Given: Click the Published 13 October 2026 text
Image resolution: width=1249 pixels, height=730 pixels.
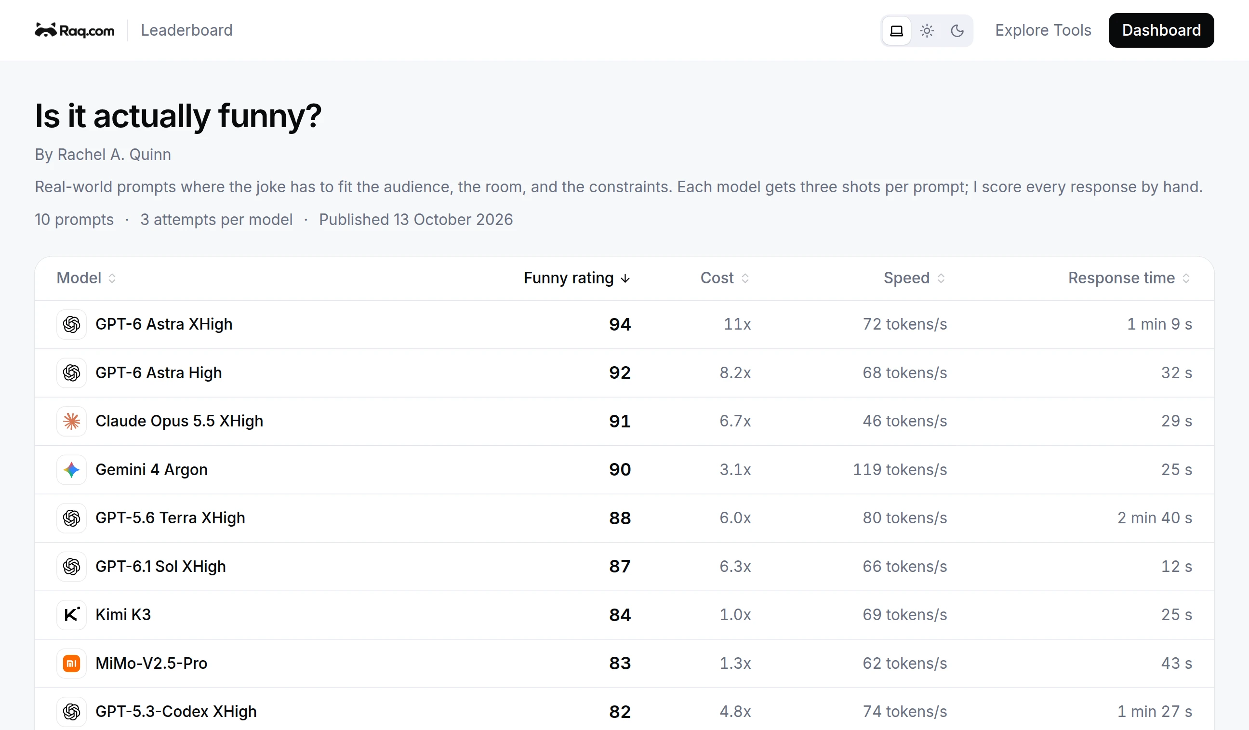Looking at the screenshot, I should point(416,220).
